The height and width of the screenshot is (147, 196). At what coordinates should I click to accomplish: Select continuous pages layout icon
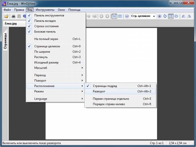[x=114, y=16]
